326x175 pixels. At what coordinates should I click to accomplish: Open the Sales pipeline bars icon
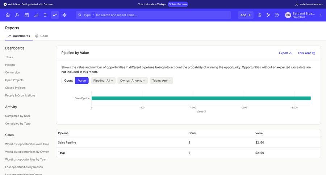pos(36,15)
